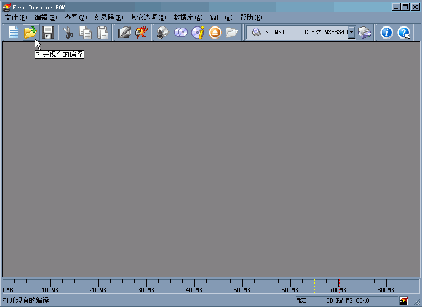Open an existing compilation via the folder icon
The width and height of the screenshot is (422, 307).
[x=30, y=33]
